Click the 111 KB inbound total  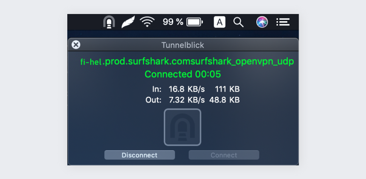pos(227,90)
